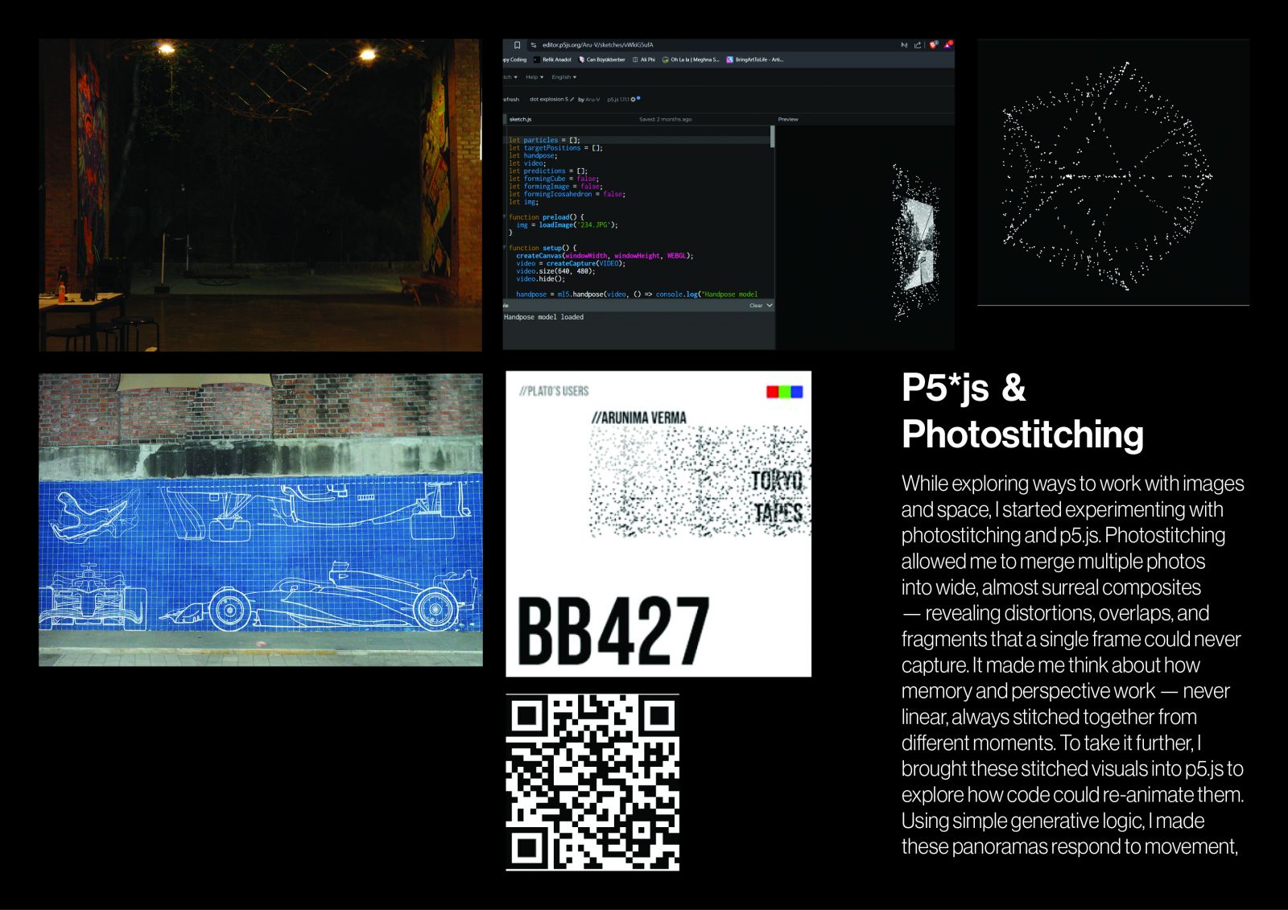
Task: Click the 'let formingCube = false' line
Action: tap(554, 179)
